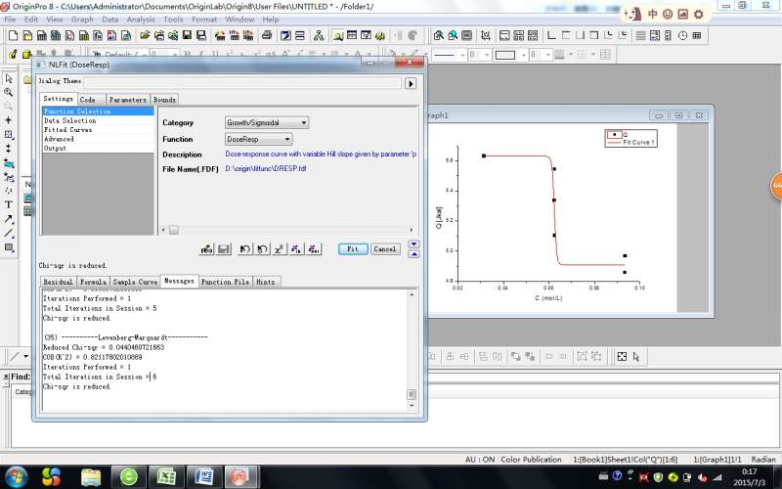
Task: Click the Add Bottom-X Left-Y layer icon
Action: (551, 35)
